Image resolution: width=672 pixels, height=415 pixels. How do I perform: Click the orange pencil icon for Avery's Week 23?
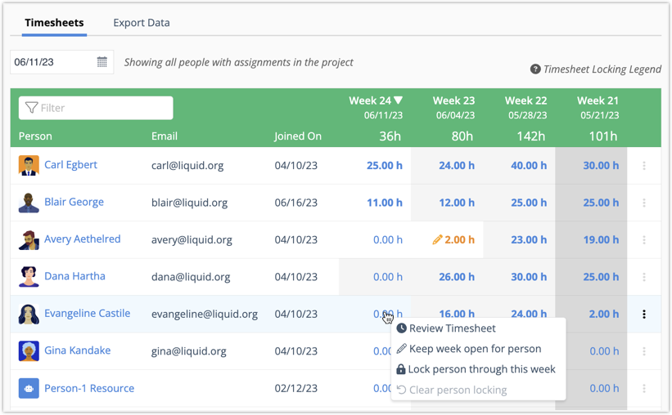click(437, 240)
